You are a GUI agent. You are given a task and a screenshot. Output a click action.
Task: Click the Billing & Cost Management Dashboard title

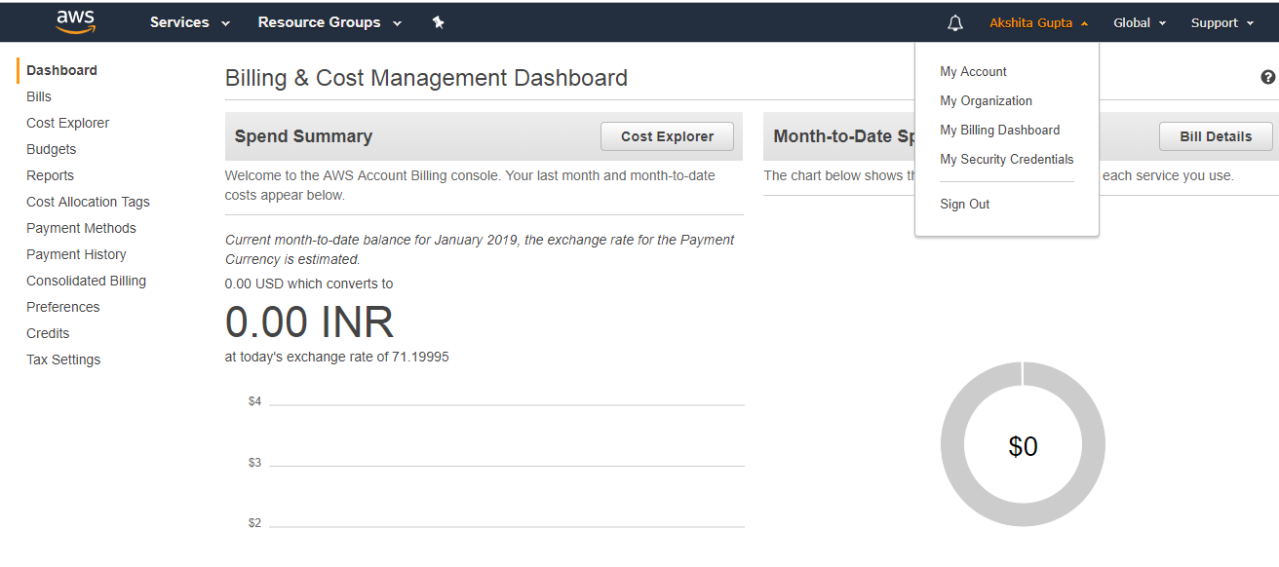(x=426, y=78)
